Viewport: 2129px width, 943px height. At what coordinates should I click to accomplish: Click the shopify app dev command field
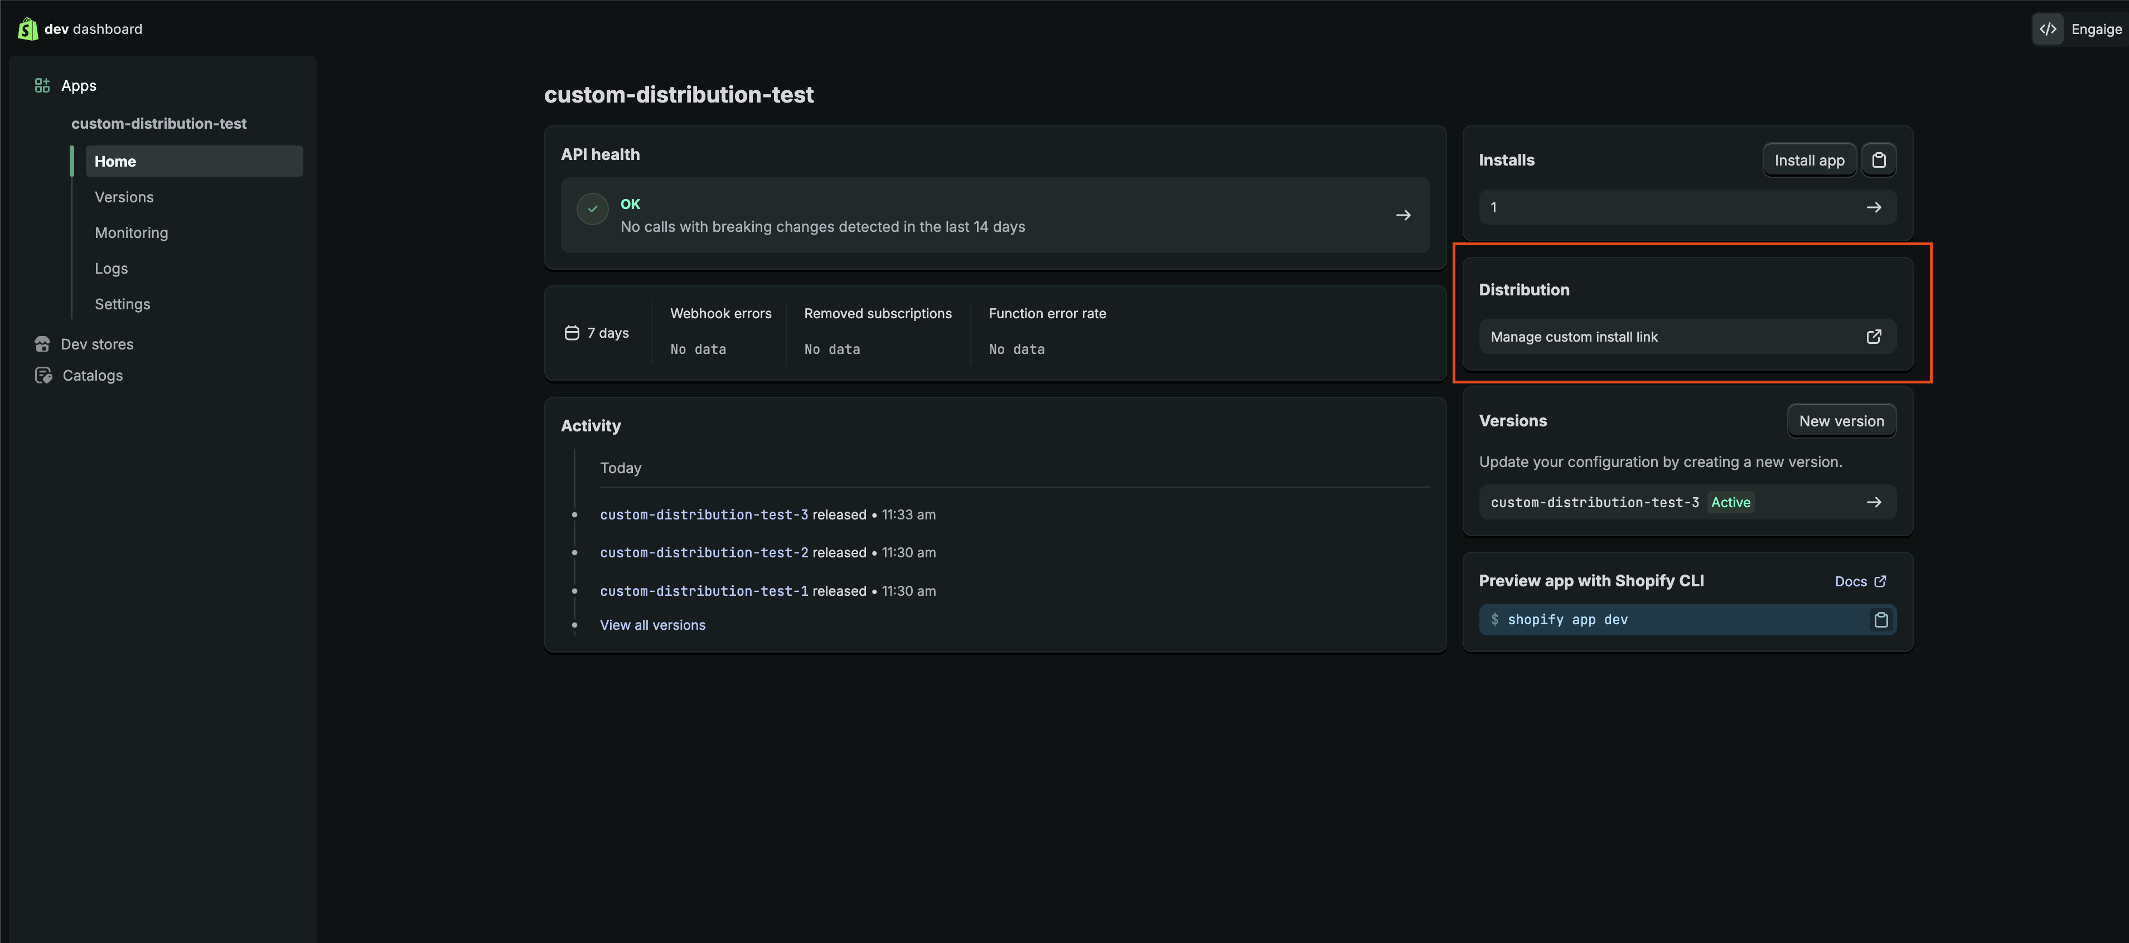pos(1687,620)
